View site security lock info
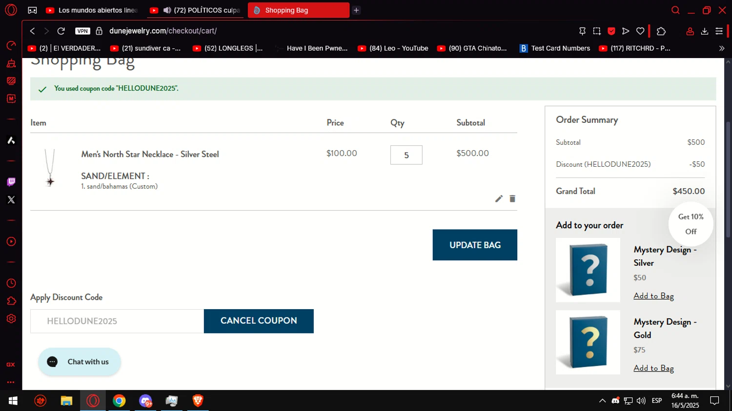The height and width of the screenshot is (411, 732). pos(99,31)
